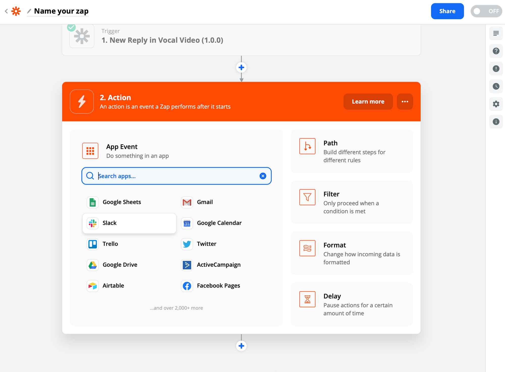Viewport: 505px width, 372px height.
Task: Go back using the left chevron
Action: click(x=6, y=11)
